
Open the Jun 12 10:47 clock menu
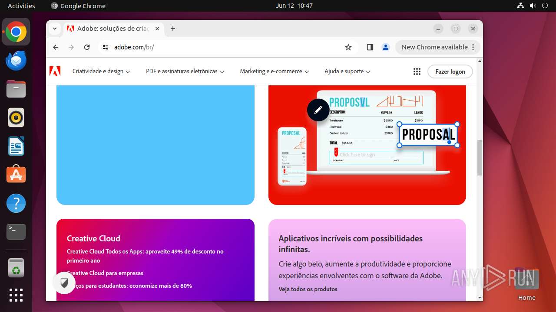(x=294, y=6)
